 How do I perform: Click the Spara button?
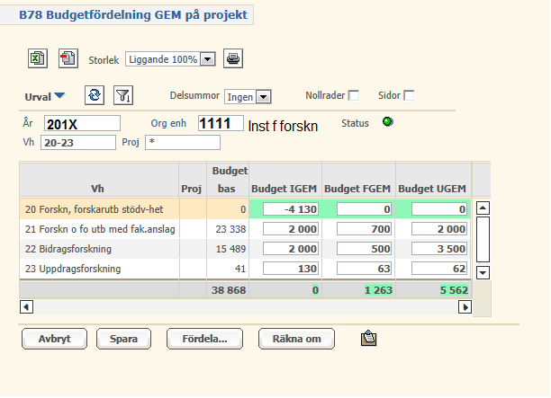tap(123, 339)
